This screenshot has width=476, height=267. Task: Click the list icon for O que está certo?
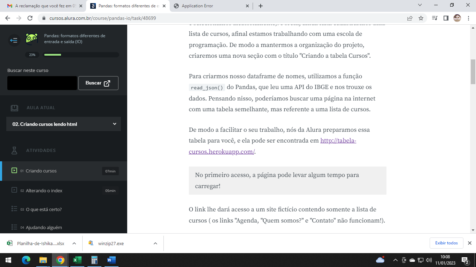point(14,209)
